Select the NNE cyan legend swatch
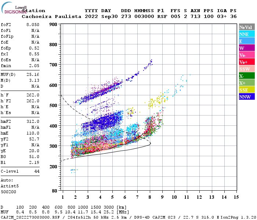 click(247, 34)
